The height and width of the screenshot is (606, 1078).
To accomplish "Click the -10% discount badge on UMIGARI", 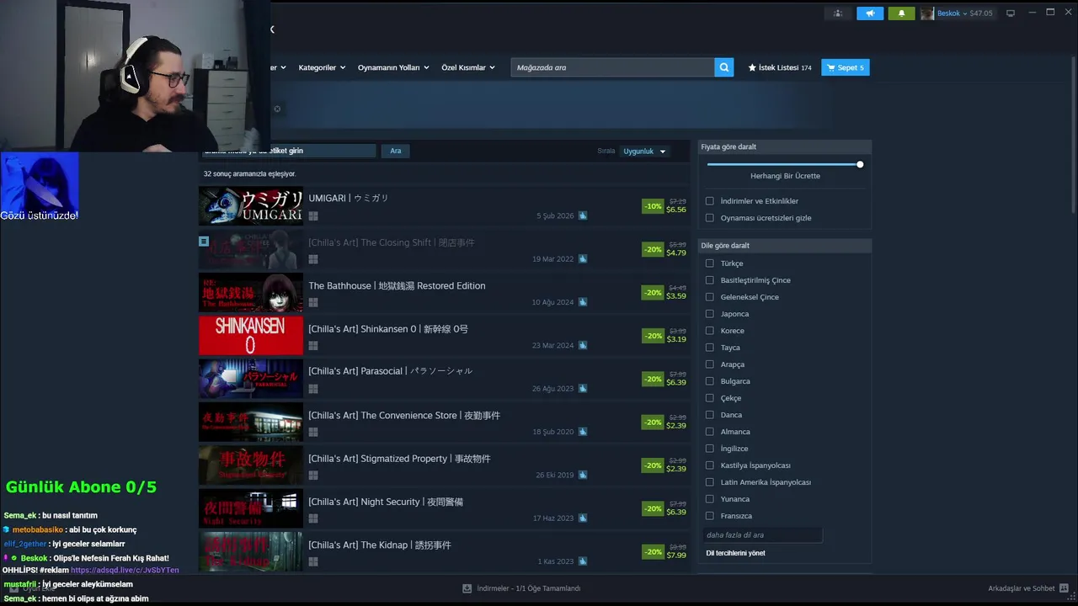I will point(653,206).
